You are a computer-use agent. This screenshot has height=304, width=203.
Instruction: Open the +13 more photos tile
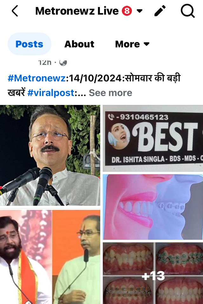[153, 273]
